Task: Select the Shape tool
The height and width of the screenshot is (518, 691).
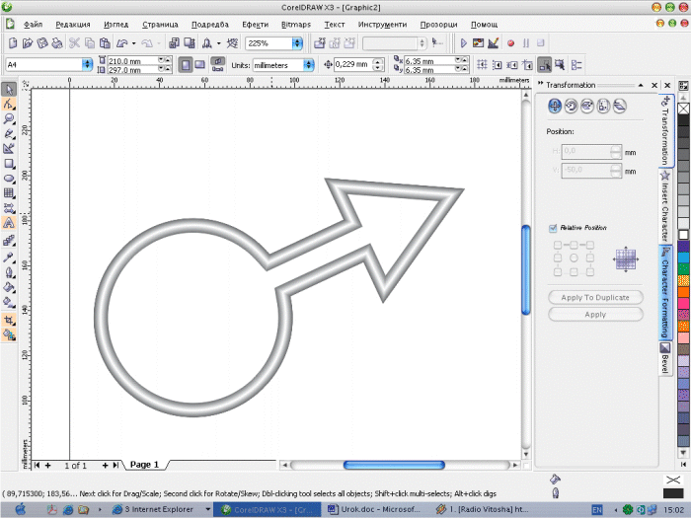Action: 9,105
